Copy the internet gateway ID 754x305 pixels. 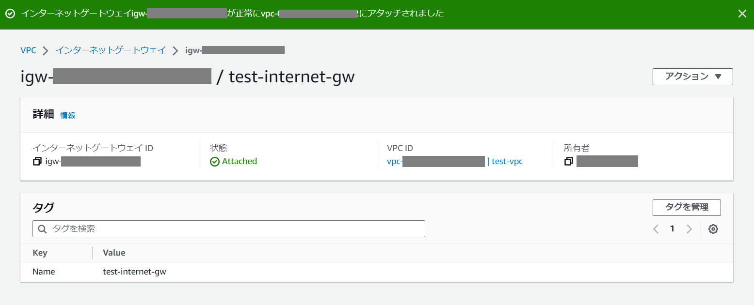click(37, 162)
